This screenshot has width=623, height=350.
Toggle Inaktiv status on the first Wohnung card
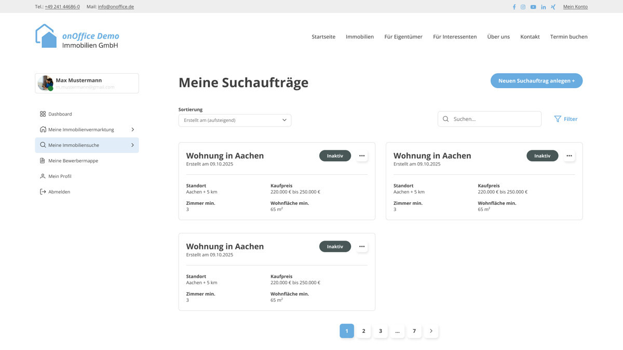335,156
